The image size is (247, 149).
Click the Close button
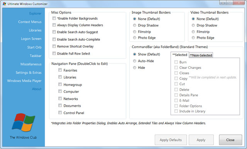pyautogui.click(x=230, y=140)
